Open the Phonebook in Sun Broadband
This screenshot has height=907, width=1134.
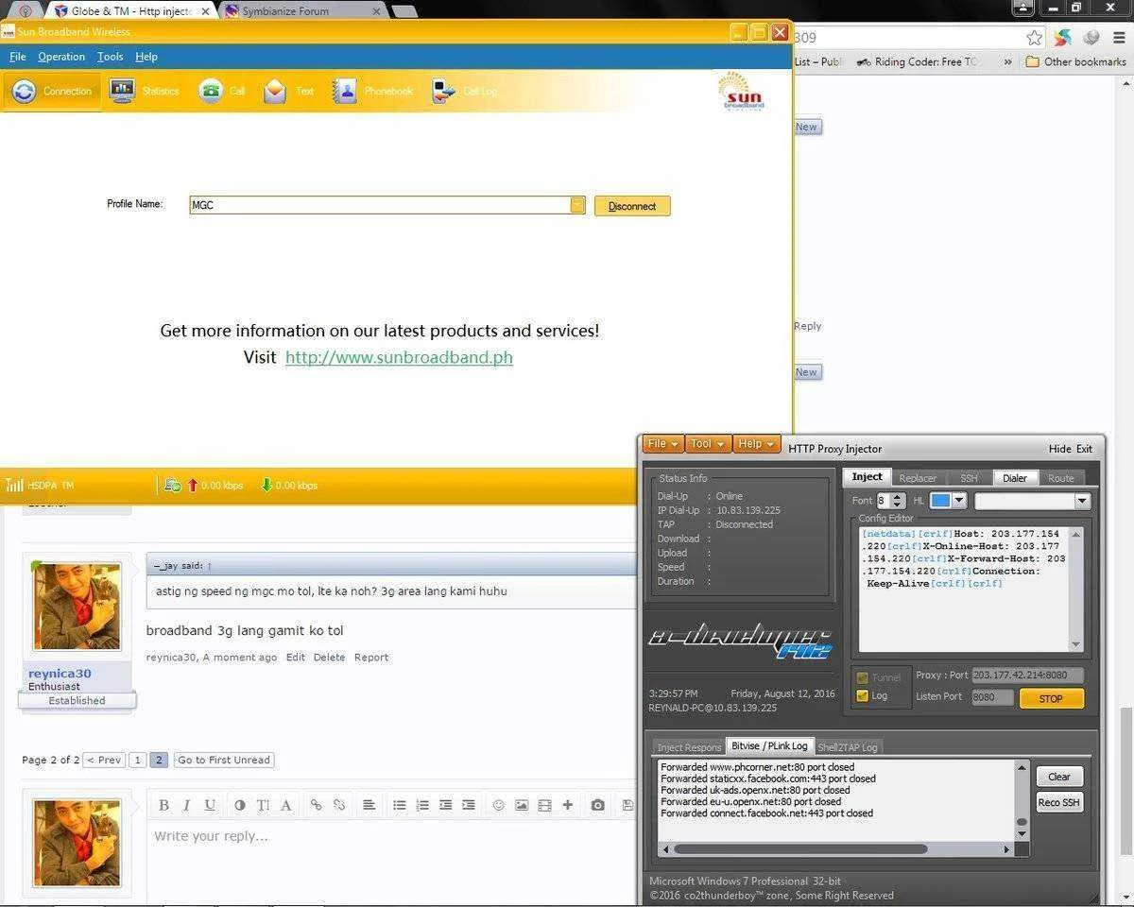(372, 91)
